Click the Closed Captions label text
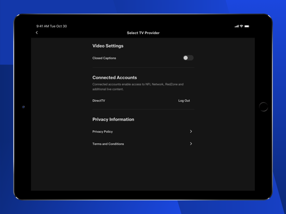Image resolution: width=286 pixels, height=214 pixels. 104,58
